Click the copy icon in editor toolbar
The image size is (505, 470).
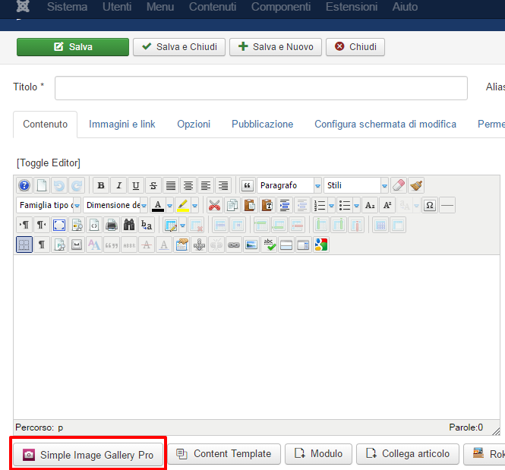point(232,205)
